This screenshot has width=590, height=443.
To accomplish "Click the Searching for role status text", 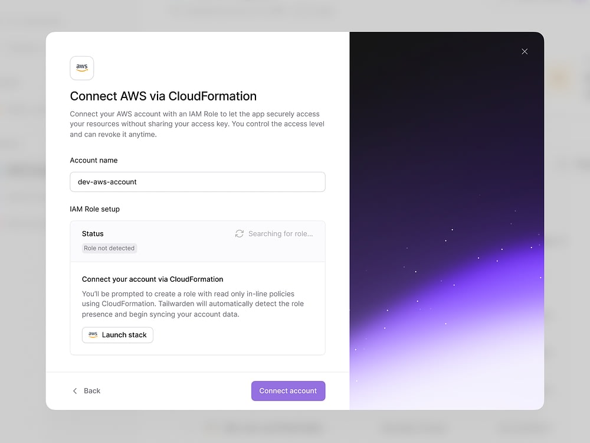I will pos(280,233).
